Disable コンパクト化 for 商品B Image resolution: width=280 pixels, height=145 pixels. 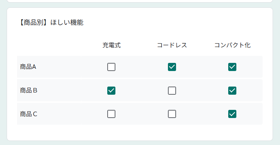[x=232, y=91]
